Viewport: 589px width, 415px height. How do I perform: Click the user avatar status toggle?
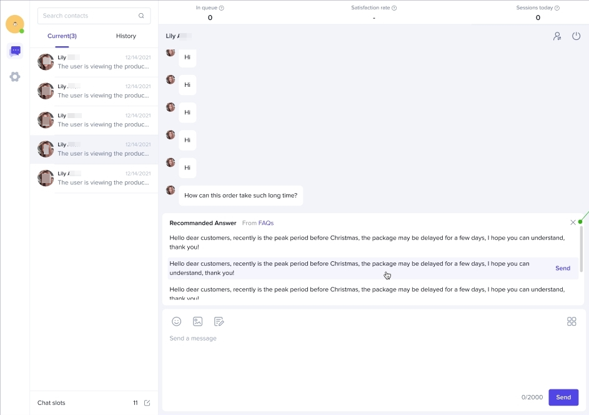click(15, 24)
